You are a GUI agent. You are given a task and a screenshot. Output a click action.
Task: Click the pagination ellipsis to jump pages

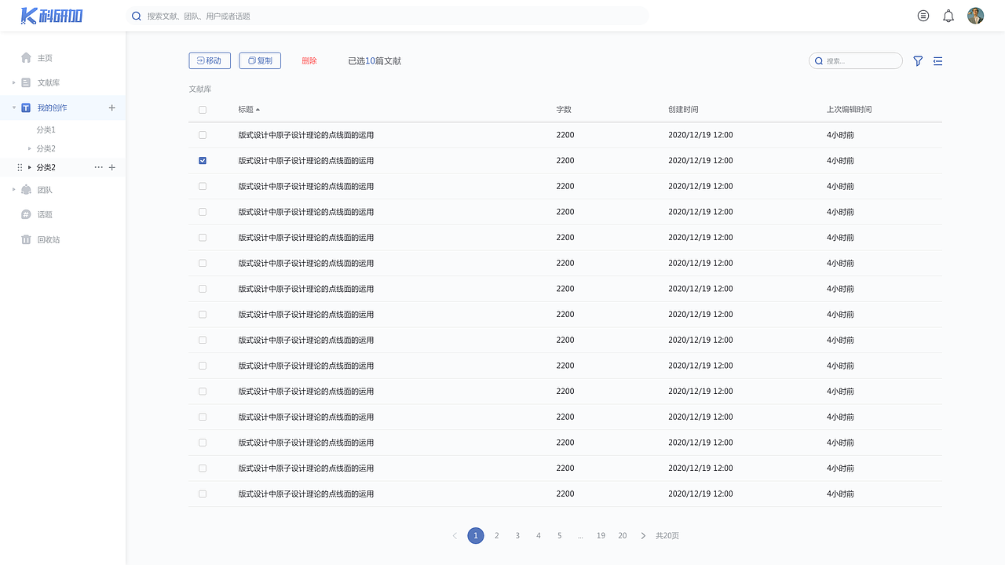tap(580, 536)
